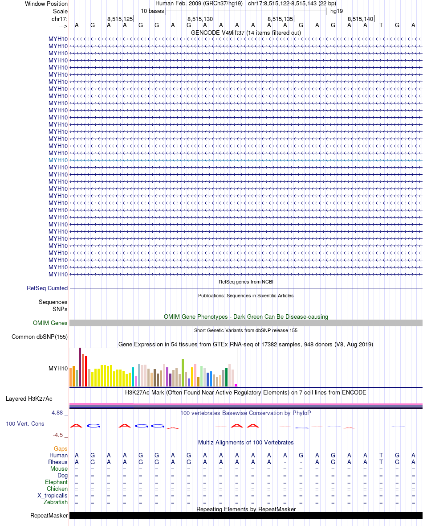The height and width of the screenshot is (526, 423).
Task: Select the light-blue highlighted MYH10 transcript label
Action: [58, 160]
